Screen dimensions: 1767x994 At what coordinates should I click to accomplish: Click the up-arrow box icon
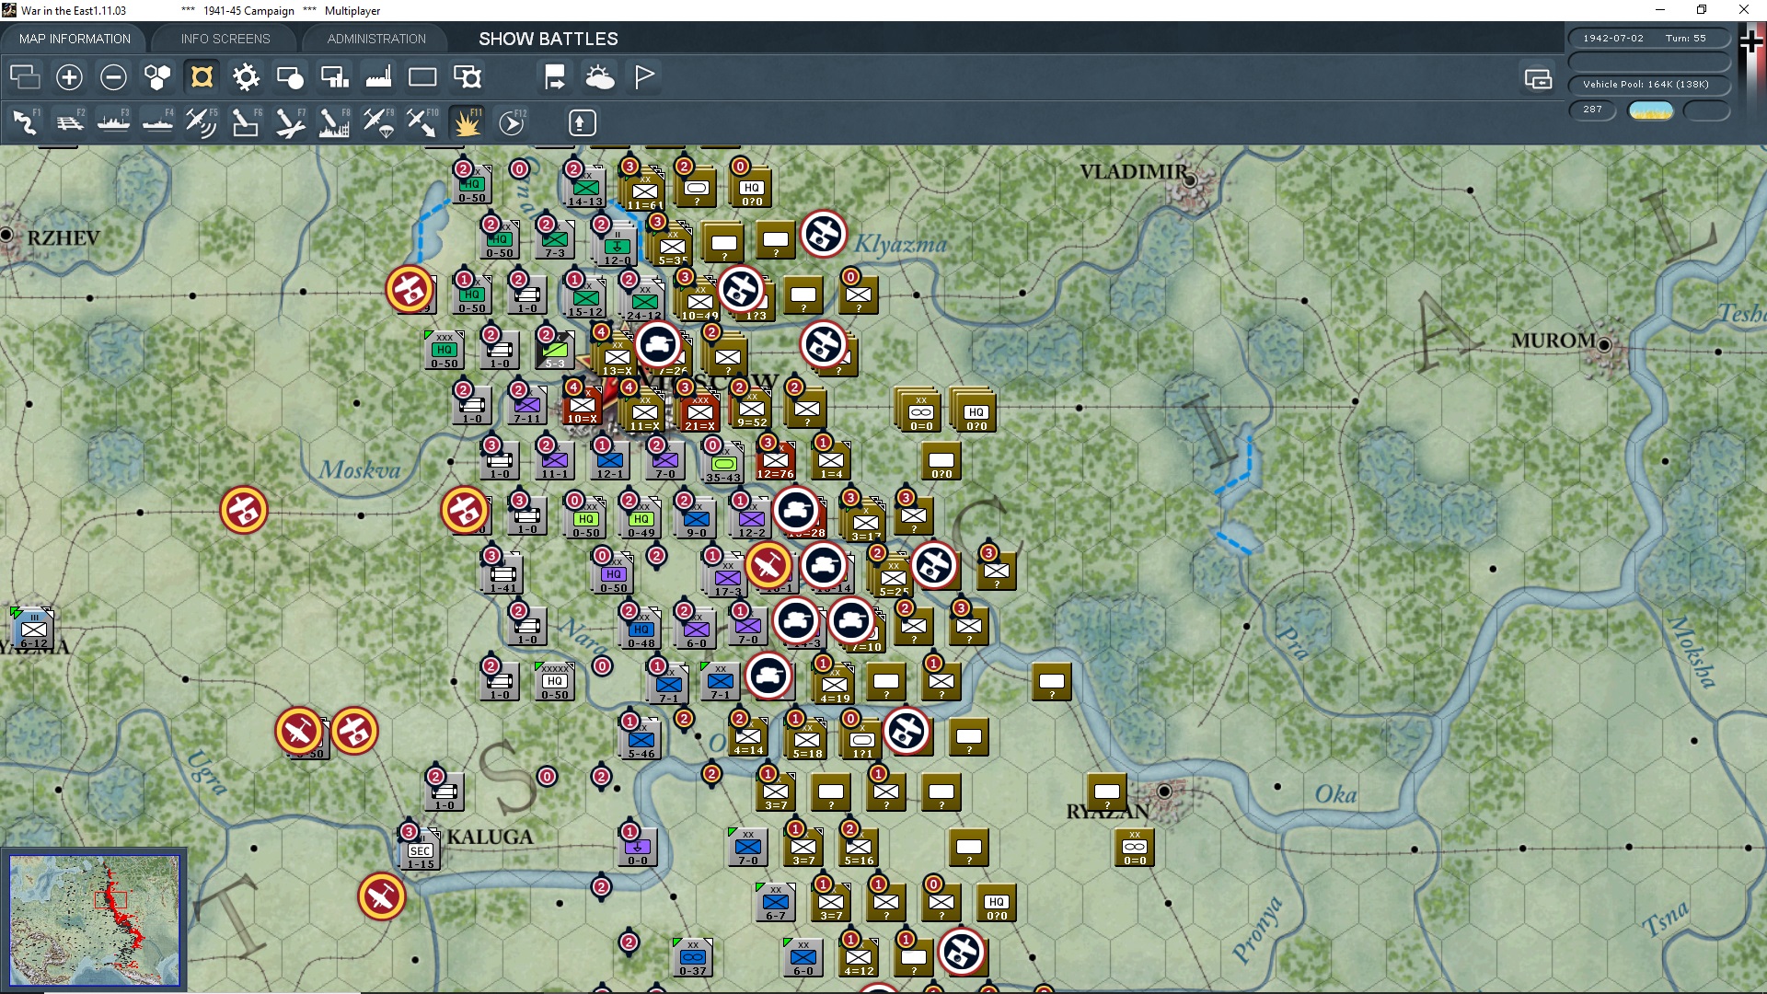coord(582,122)
